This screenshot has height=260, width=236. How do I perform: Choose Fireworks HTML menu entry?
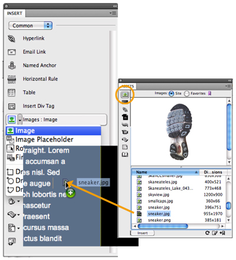15,157
